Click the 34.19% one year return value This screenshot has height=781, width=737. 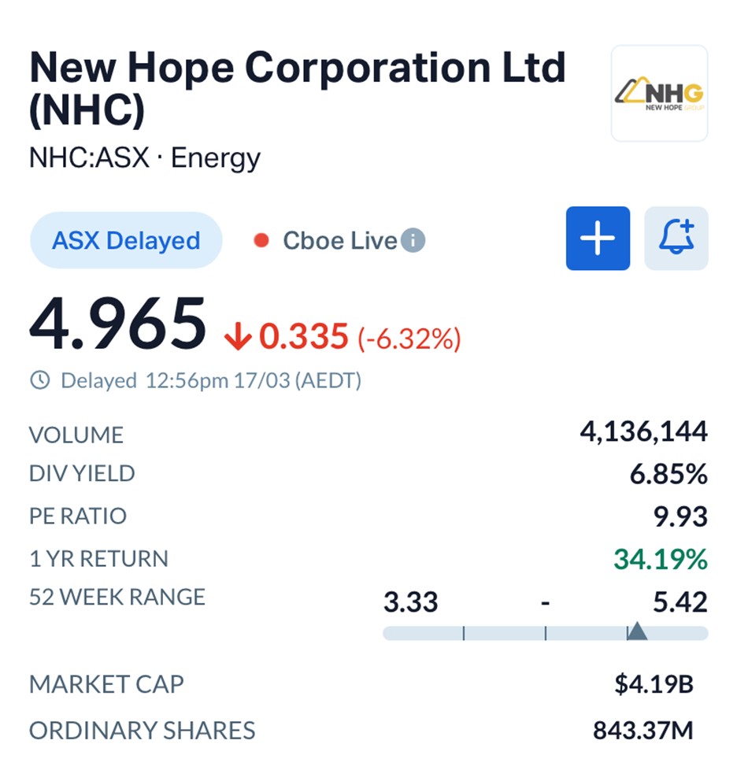[661, 559]
